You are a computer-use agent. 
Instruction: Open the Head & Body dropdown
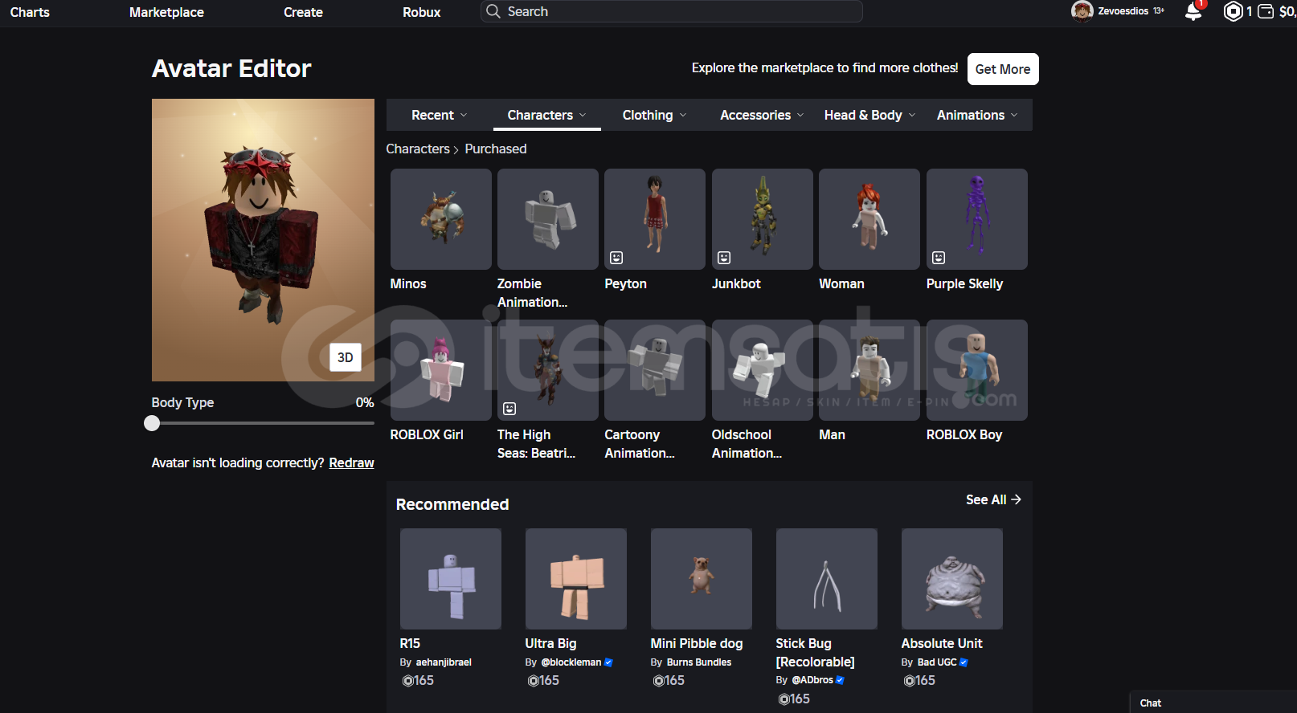pos(869,116)
